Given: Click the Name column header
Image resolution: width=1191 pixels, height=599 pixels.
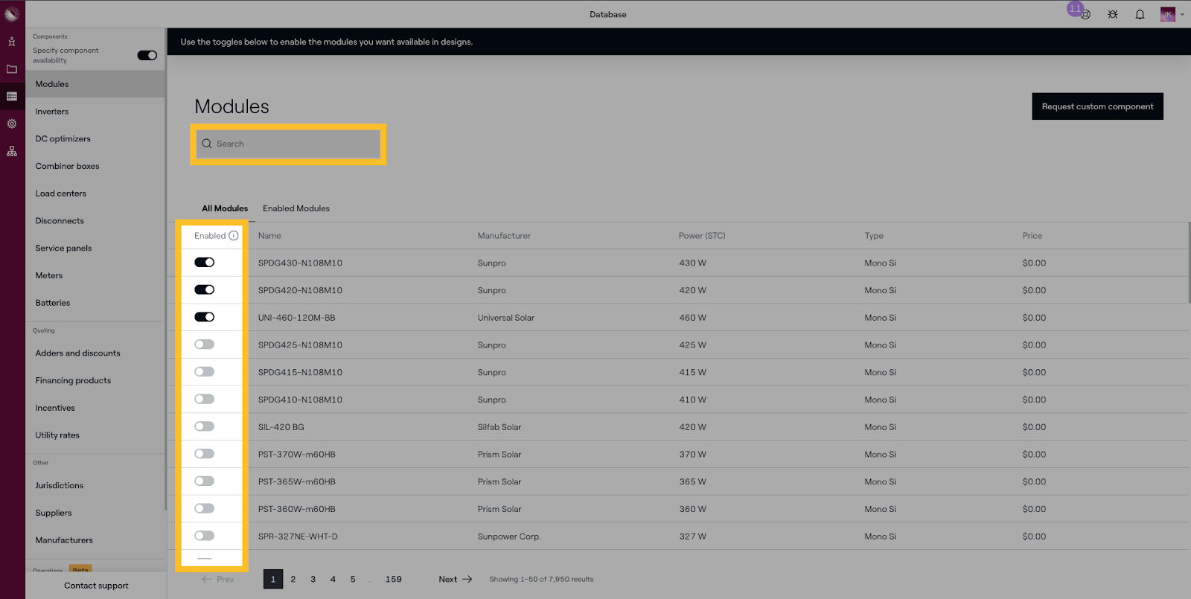Looking at the screenshot, I should click(x=269, y=236).
